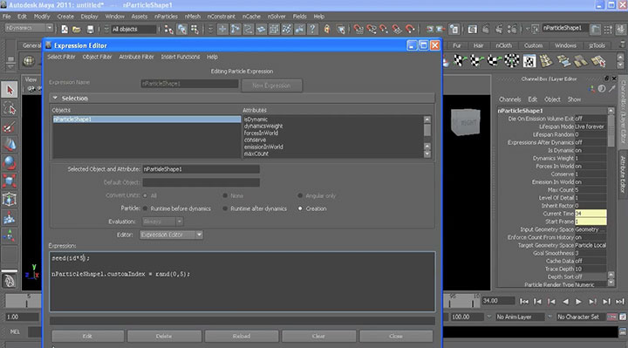The image size is (628, 348).
Task: Click the Delete expression button
Action: 164,337
